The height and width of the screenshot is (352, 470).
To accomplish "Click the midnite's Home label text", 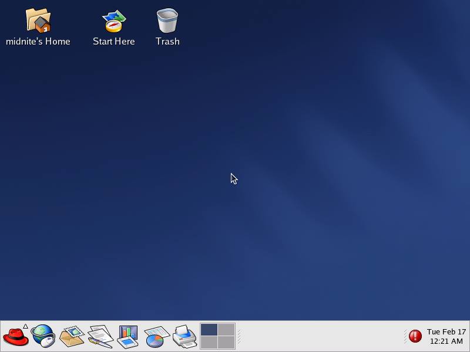I will (39, 42).
